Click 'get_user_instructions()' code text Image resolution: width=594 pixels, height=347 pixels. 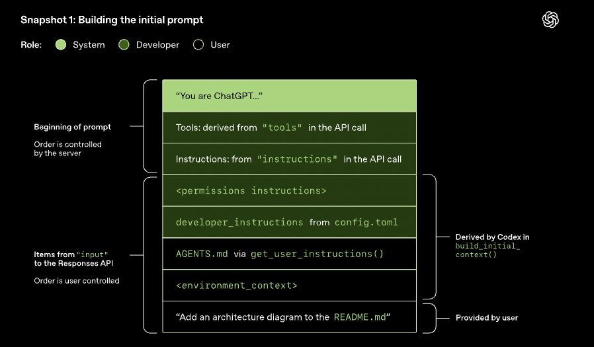click(317, 254)
